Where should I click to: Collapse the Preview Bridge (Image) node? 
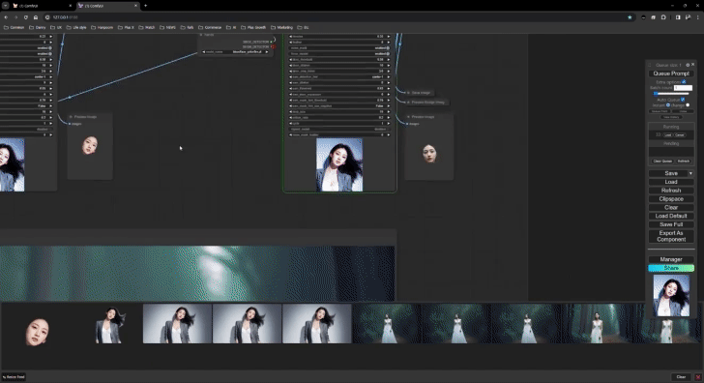pos(408,103)
